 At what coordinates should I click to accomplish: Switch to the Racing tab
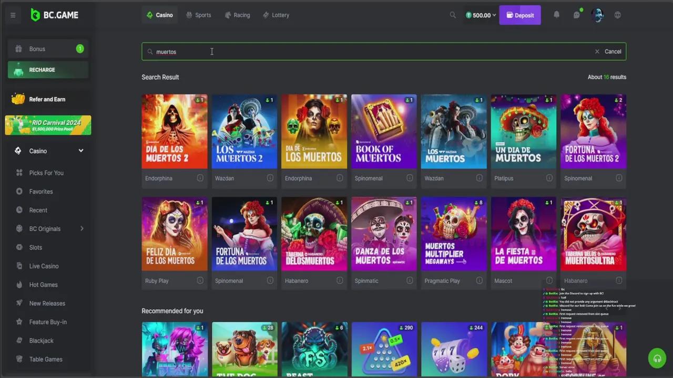tap(237, 15)
